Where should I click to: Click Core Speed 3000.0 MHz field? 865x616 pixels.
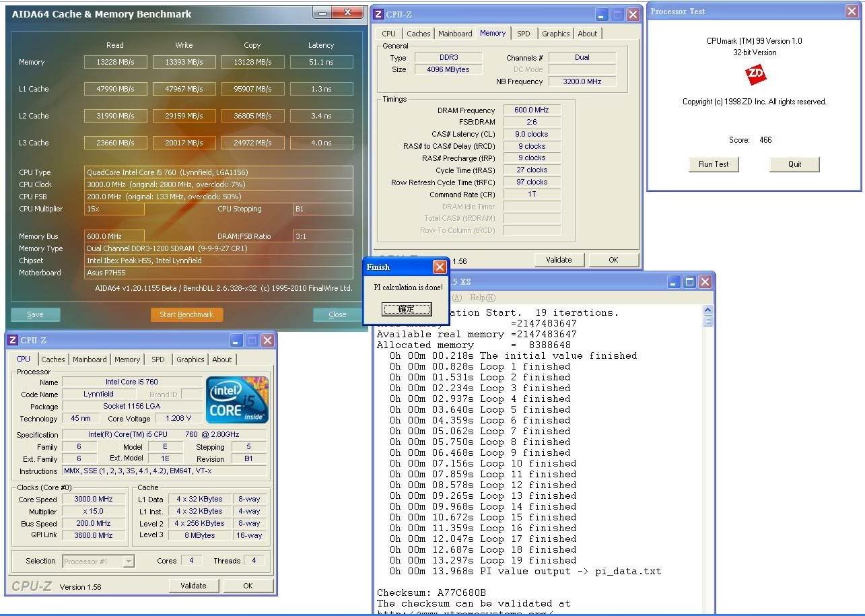[94, 500]
